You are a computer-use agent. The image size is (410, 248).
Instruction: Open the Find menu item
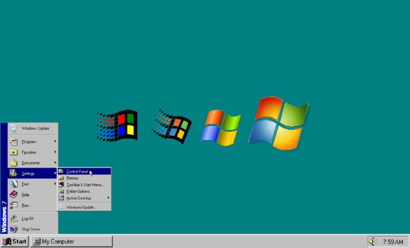coord(33,184)
